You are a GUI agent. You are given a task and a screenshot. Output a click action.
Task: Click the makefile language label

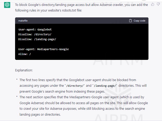pyautogui.click(x=23, y=21)
